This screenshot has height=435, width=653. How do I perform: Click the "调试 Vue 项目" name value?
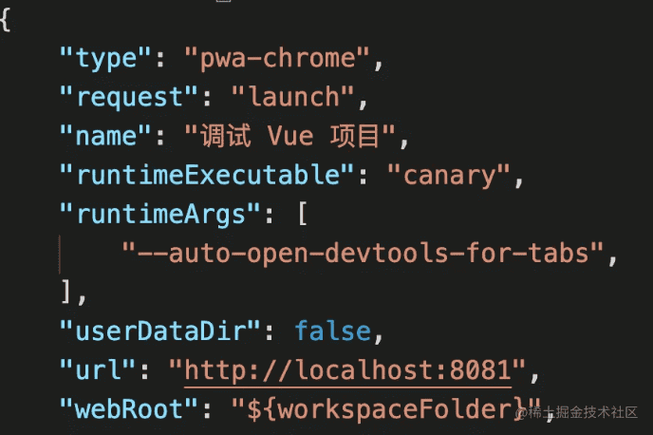pos(289,136)
